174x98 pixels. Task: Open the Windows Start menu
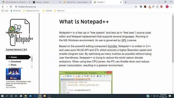[2, 96]
